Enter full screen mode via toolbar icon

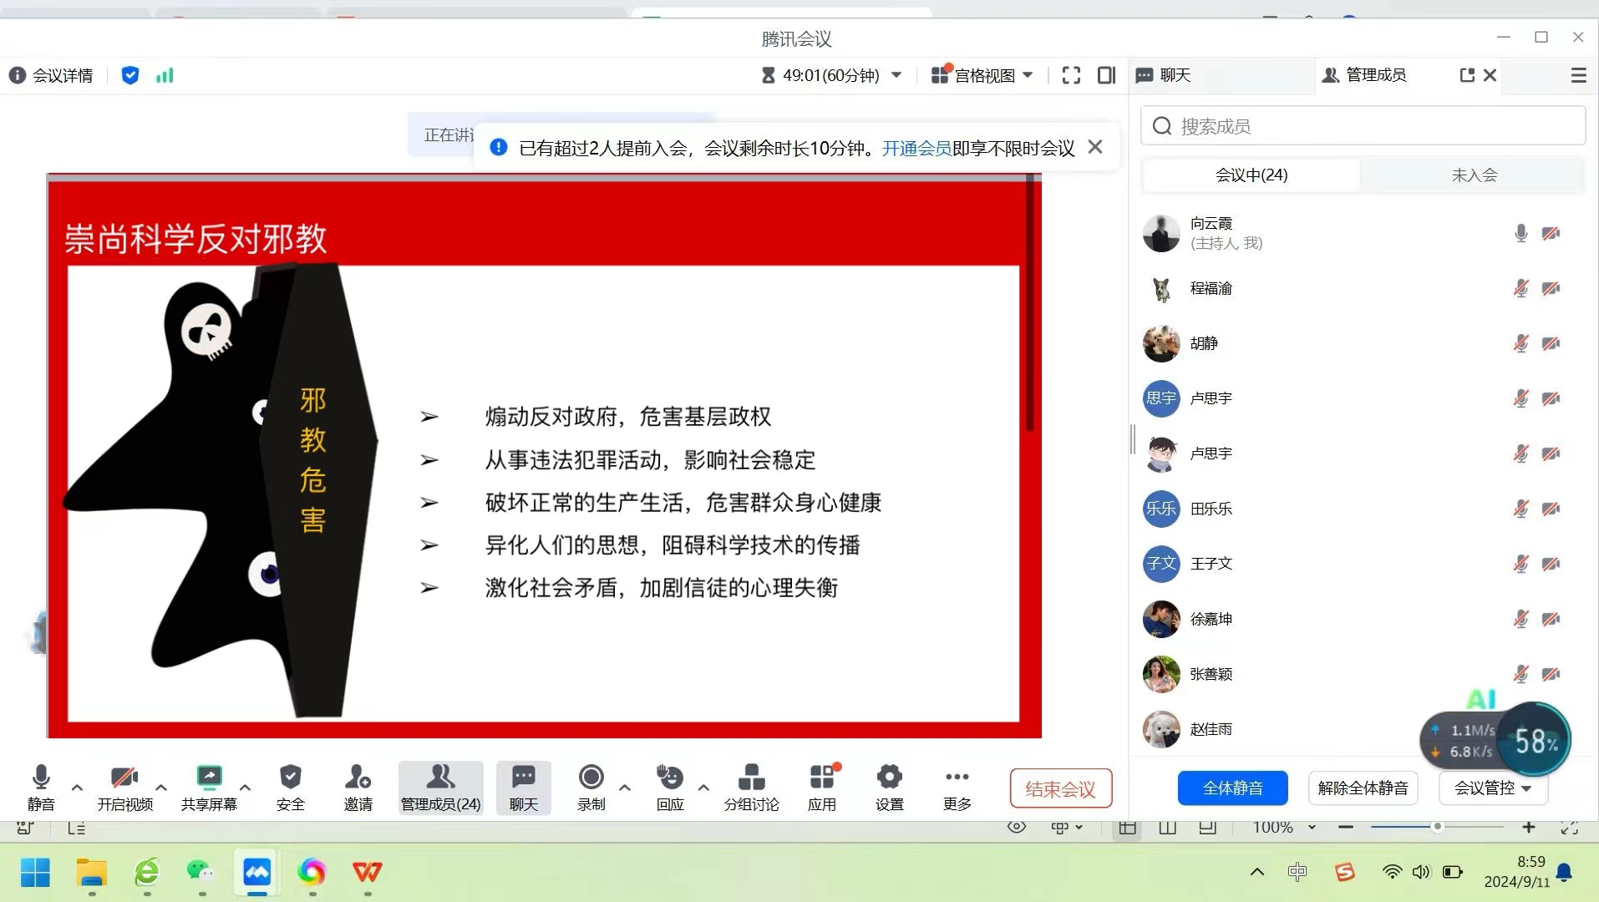tap(1071, 75)
